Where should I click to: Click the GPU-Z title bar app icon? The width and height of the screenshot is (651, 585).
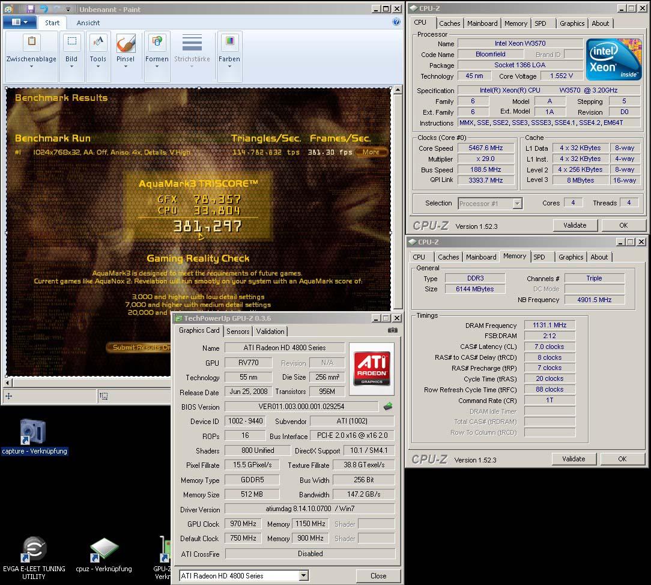click(178, 318)
